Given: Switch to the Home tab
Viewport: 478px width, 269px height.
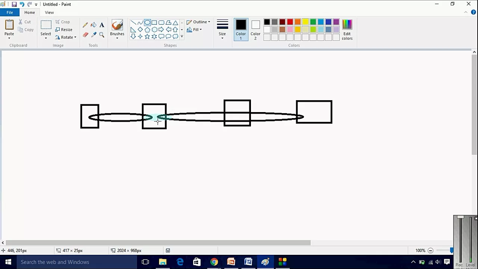Looking at the screenshot, I should [x=30, y=12].
